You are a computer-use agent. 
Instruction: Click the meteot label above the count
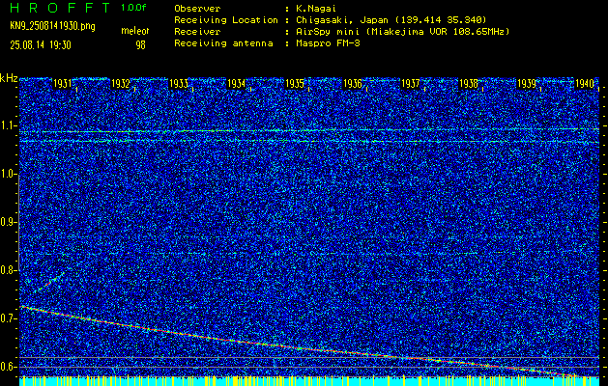click(135, 31)
